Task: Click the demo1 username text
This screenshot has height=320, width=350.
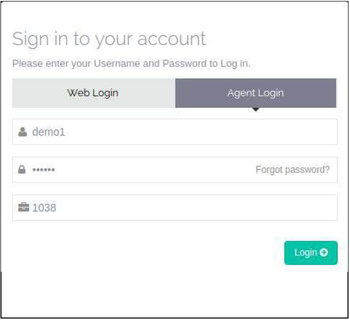Action: coord(49,132)
